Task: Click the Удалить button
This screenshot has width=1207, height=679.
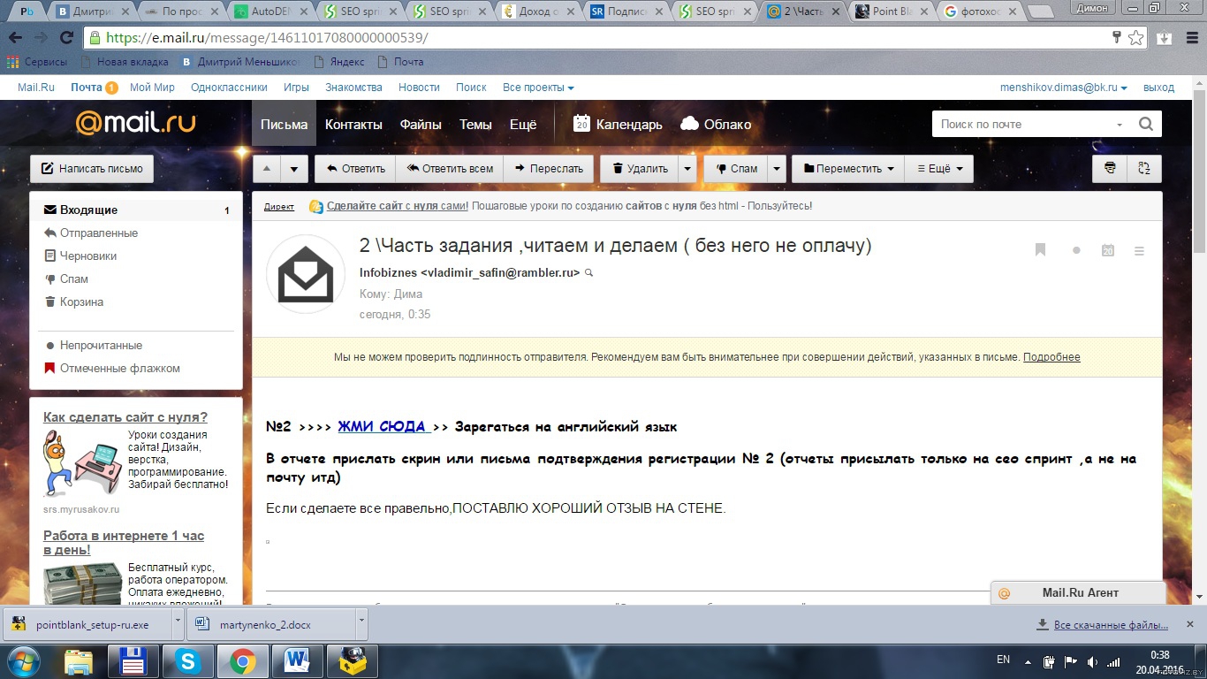Action: [x=639, y=169]
